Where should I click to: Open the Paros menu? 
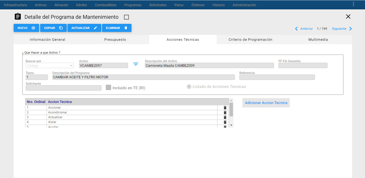[179, 5]
